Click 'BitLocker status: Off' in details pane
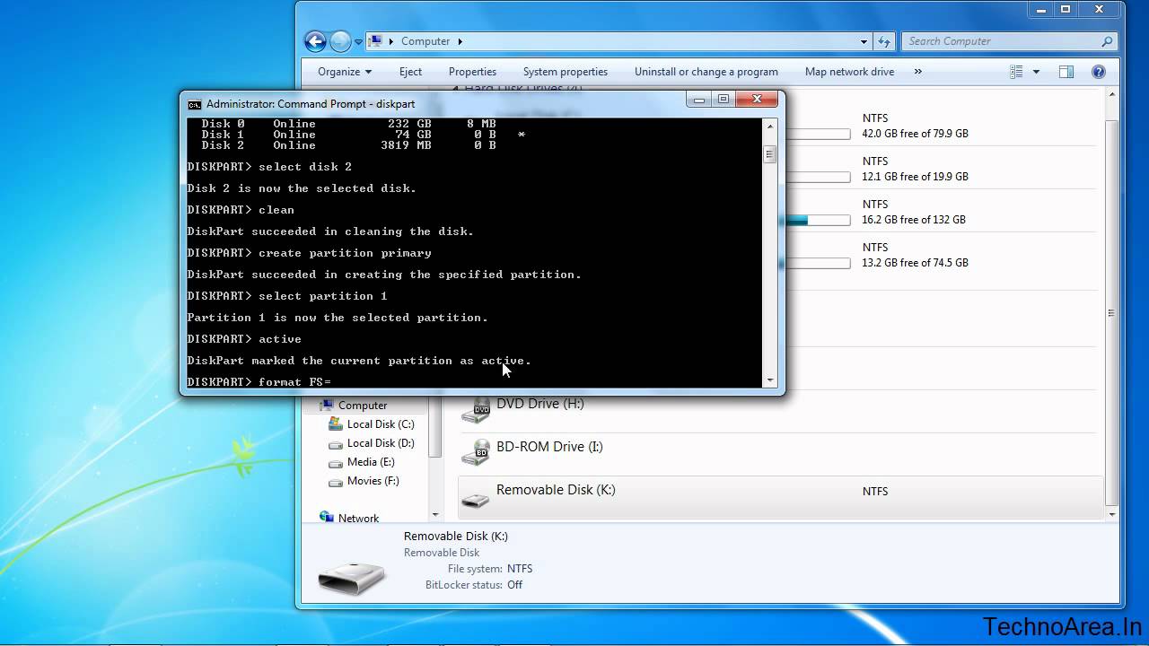Image resolution: width=1149 pixels, height=646 pixels. point(474,585)
